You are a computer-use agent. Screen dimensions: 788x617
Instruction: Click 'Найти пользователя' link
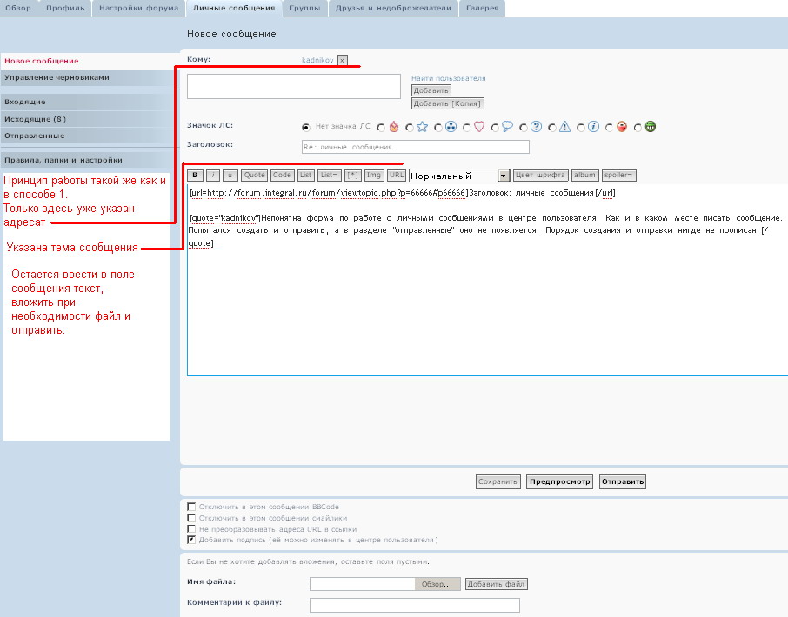pyautogui.click(x=448, y=78)
